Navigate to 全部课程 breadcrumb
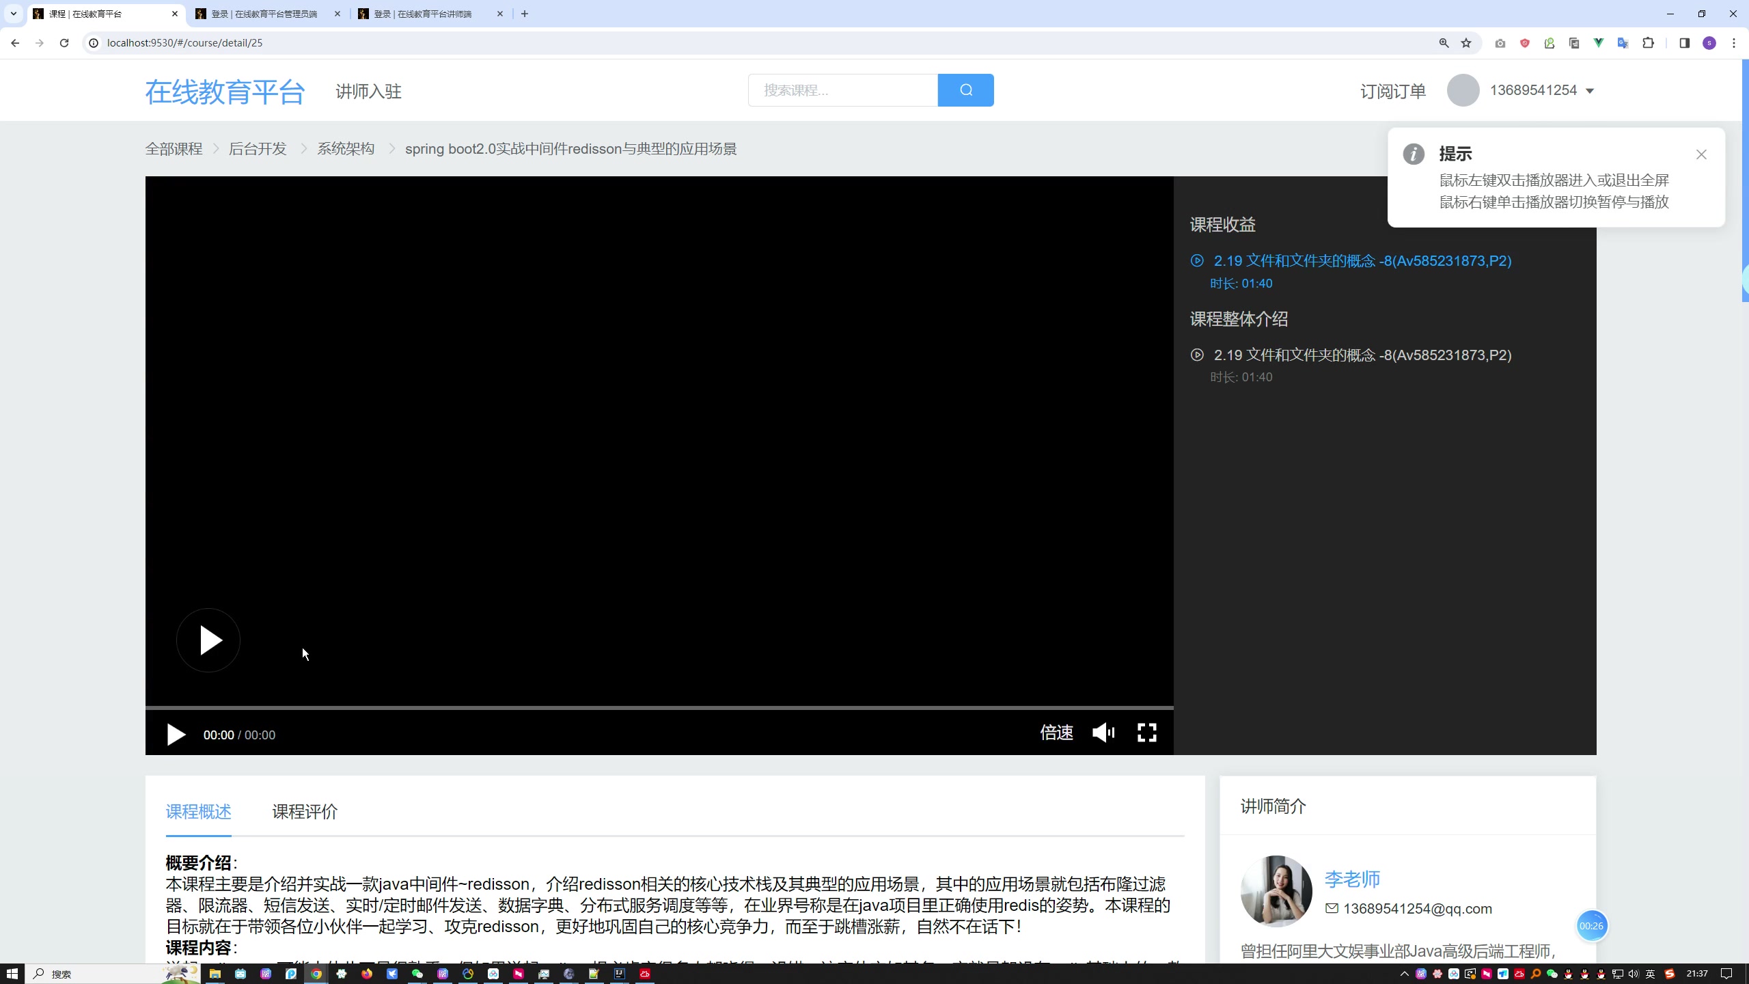The width and height of the screenshot is (1749, 984). point(174,149)
